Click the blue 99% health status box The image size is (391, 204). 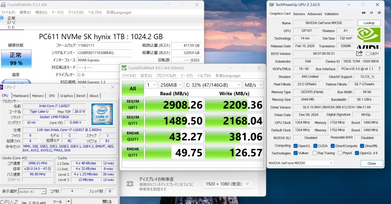(x=16, y=59)
